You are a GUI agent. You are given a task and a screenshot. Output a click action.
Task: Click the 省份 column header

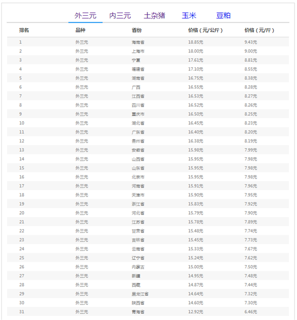tap(137, 31)
